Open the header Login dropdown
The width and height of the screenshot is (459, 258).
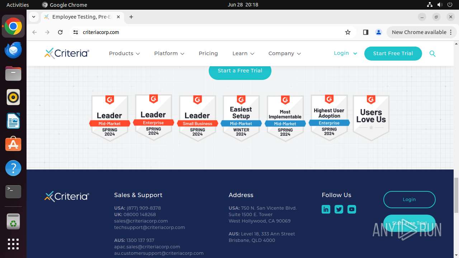(345, 53)
